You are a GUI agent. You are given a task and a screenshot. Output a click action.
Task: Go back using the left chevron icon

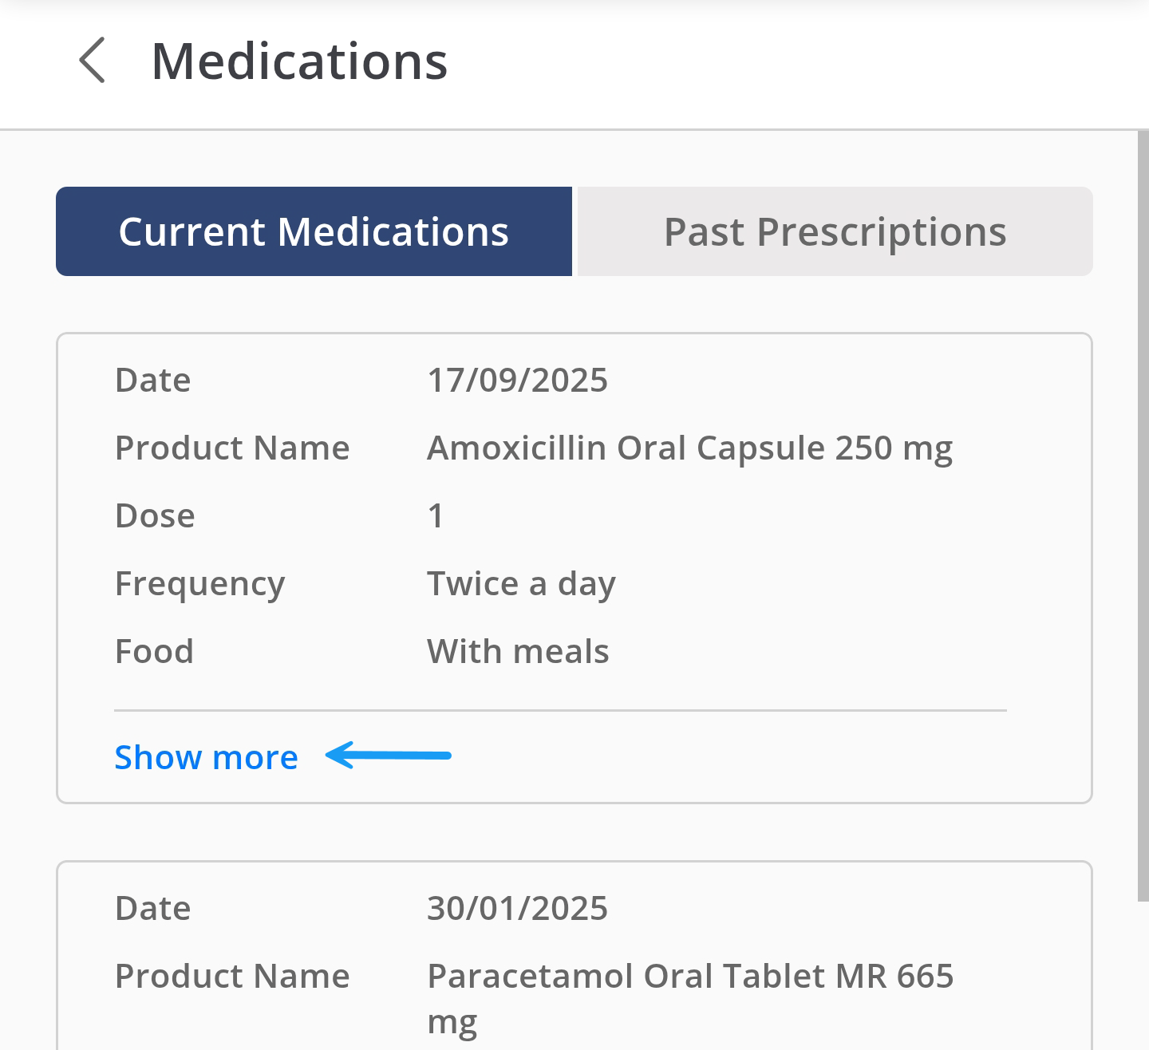click(93, 61)
